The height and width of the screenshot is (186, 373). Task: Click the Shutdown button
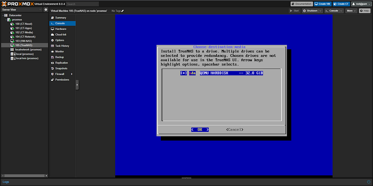[x=310, y=11]
